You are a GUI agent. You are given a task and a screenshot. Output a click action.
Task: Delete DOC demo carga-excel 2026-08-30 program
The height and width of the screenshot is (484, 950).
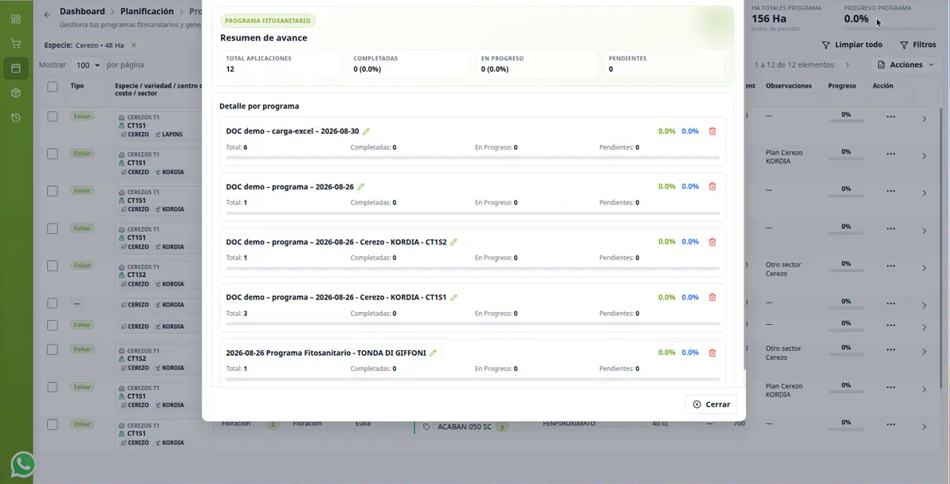pyautogui.click(x=712, y=131)
